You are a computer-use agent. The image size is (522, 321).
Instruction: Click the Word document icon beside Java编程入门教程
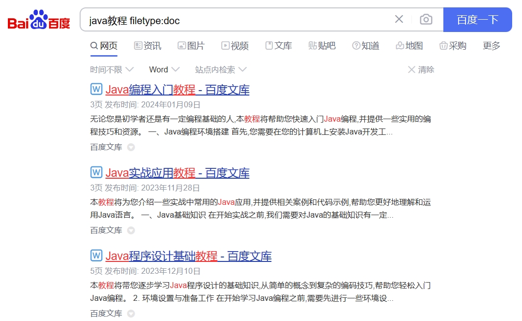(96, 90)
